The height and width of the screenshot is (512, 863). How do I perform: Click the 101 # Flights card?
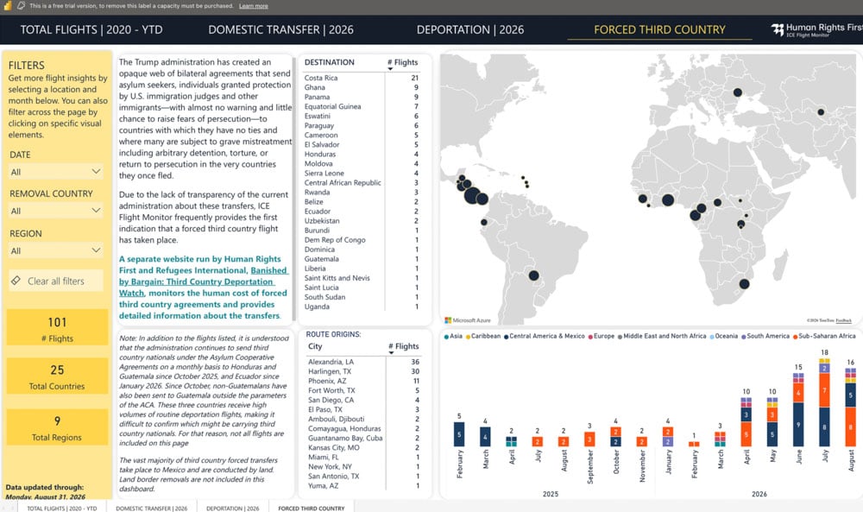tap(57, 327)
